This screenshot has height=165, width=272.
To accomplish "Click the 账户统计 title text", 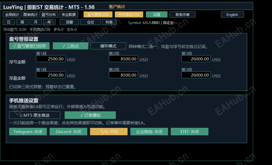I will point(117,7).
